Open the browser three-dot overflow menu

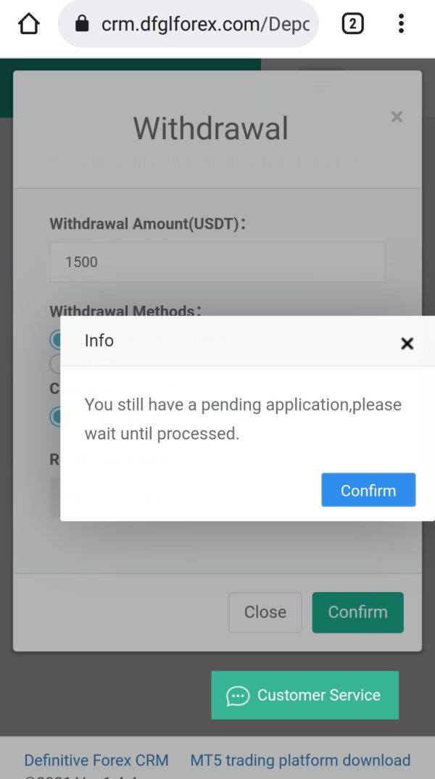tap(401, 23)
